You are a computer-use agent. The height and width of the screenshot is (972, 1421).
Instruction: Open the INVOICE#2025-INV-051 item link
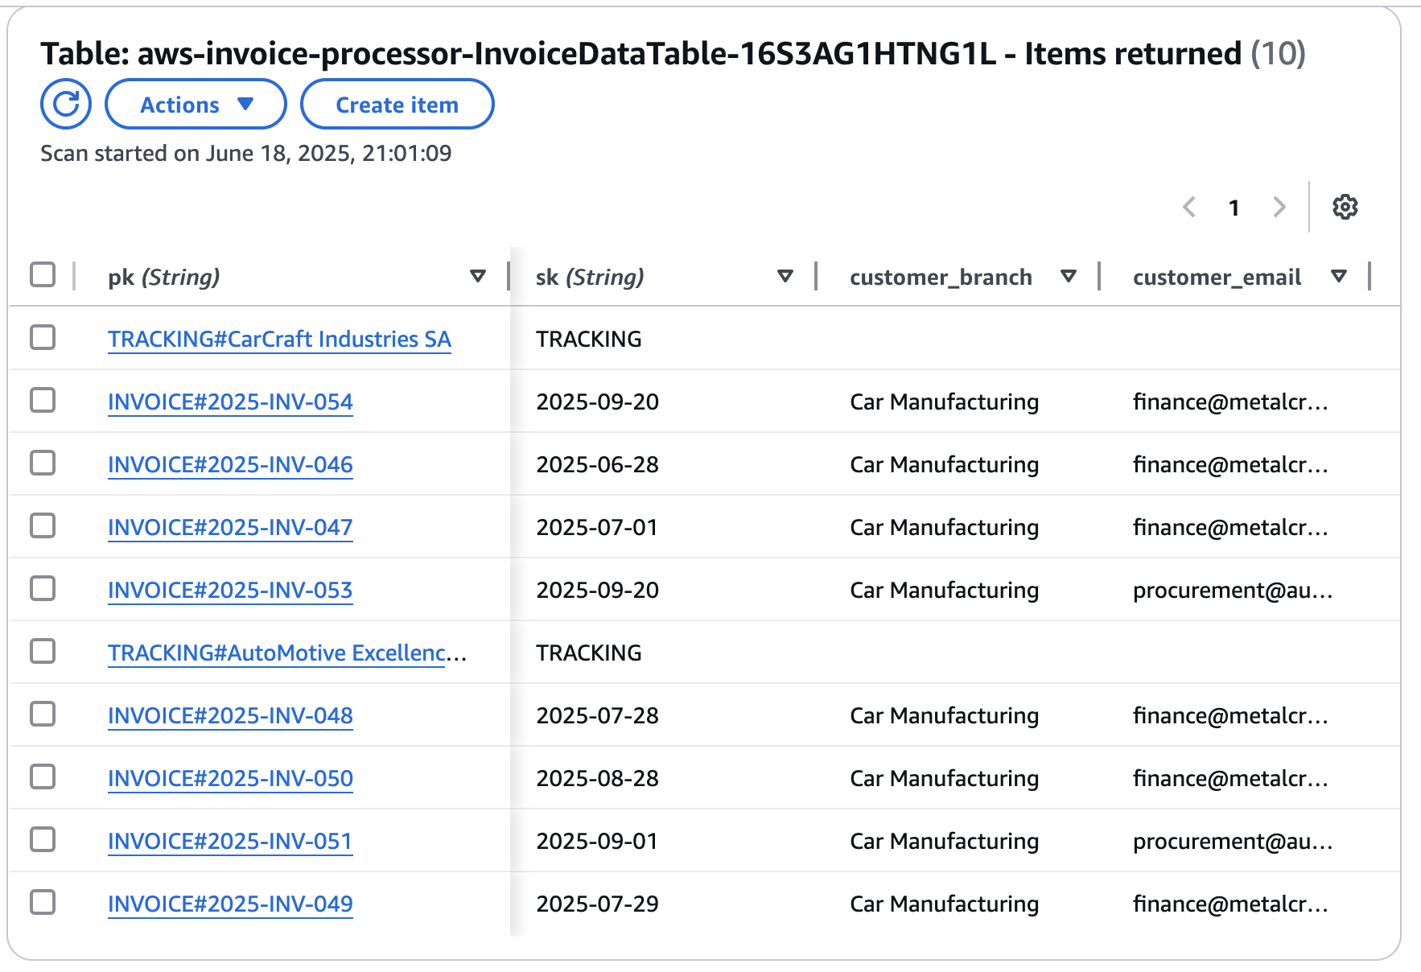coord(230,841)
